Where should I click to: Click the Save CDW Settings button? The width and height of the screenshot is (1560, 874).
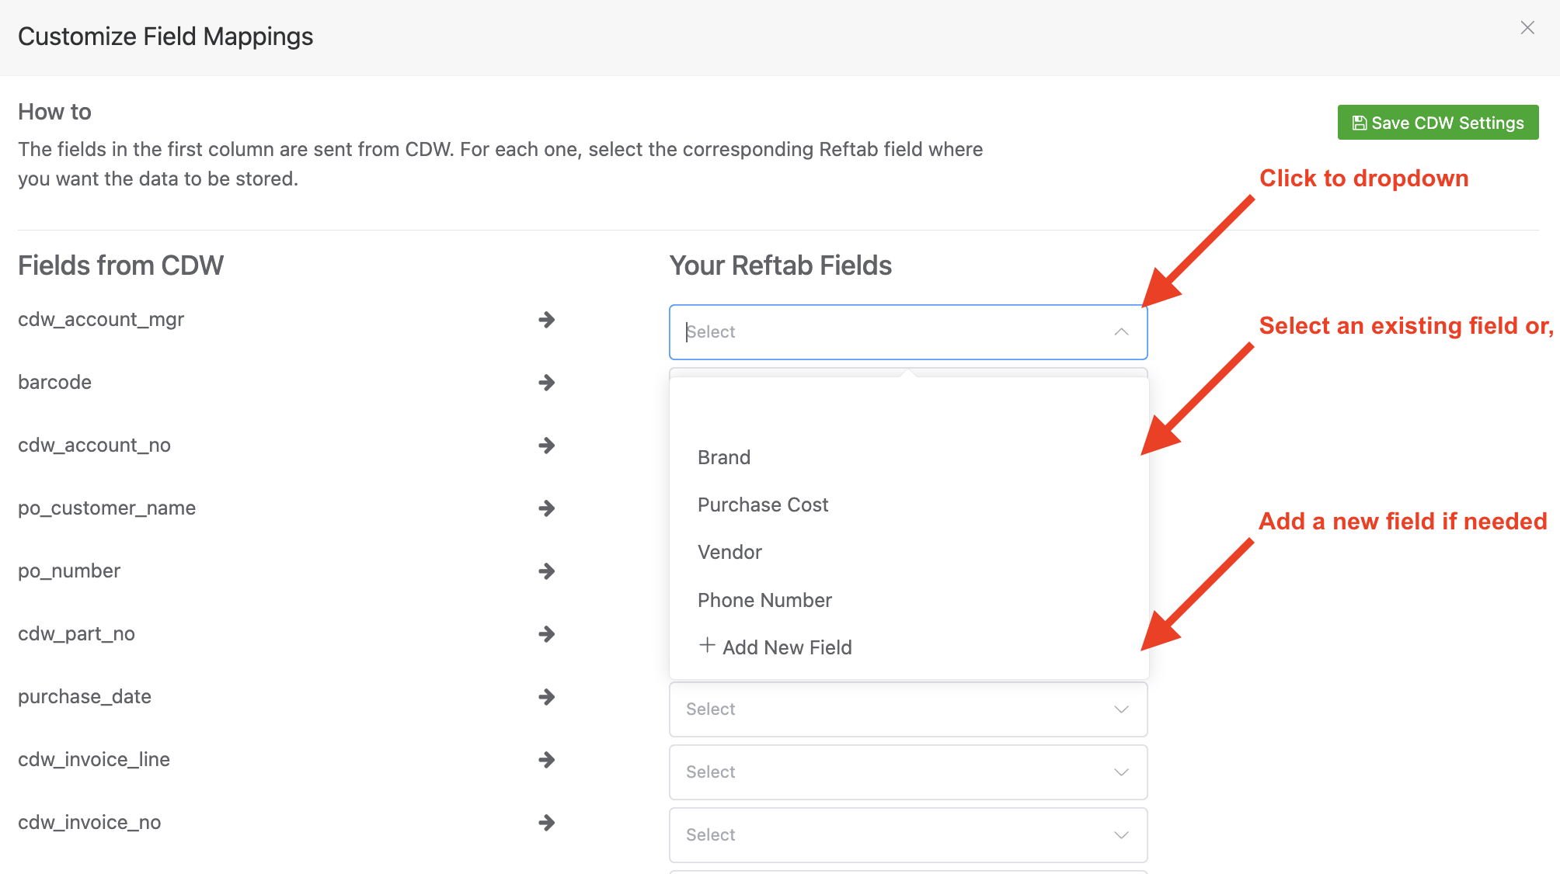pos(1437,122)
